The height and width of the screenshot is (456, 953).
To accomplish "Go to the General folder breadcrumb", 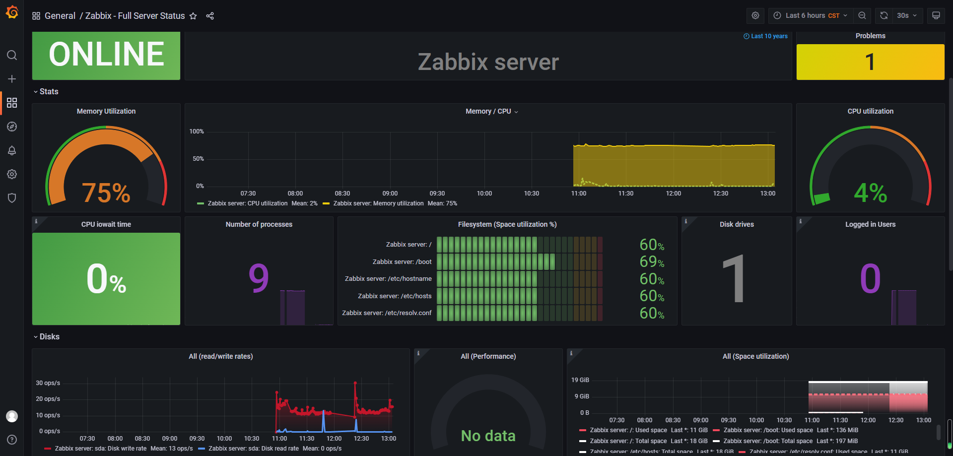I will point(60,16).
